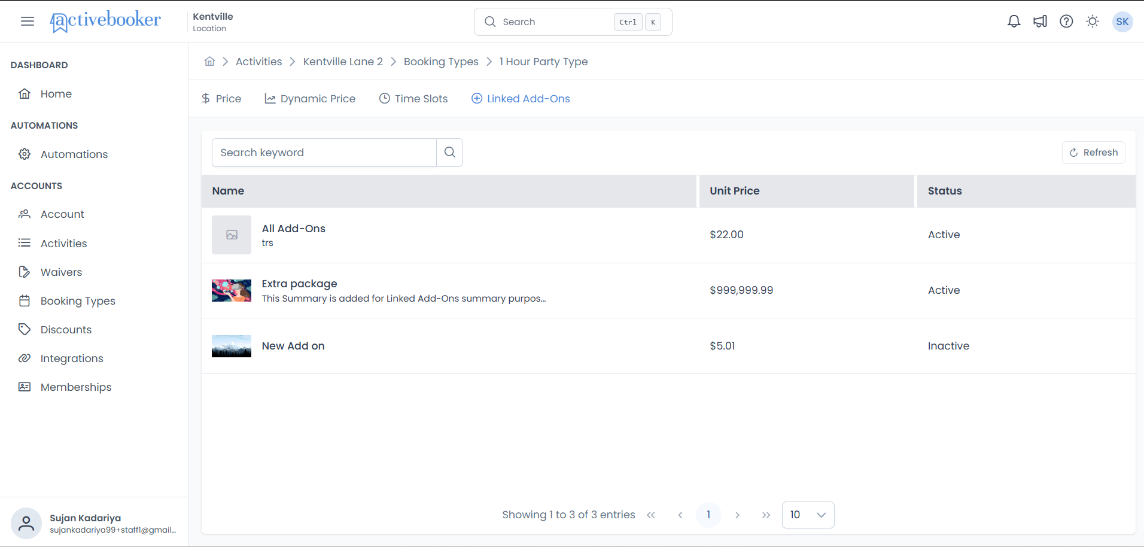Go to last page double-arrow
Viewport: 1144px width, 547px height.
(x=766, y=515)
